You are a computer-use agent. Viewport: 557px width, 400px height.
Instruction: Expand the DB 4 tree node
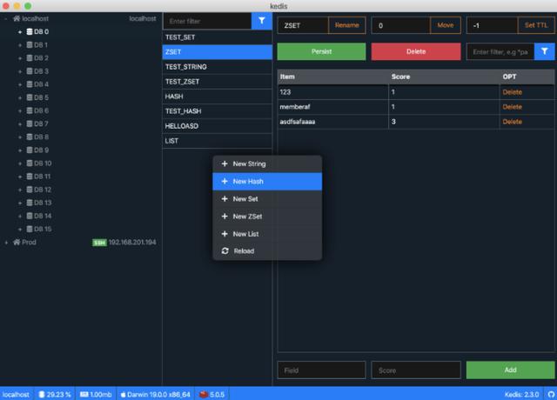(x=20, y=84)
